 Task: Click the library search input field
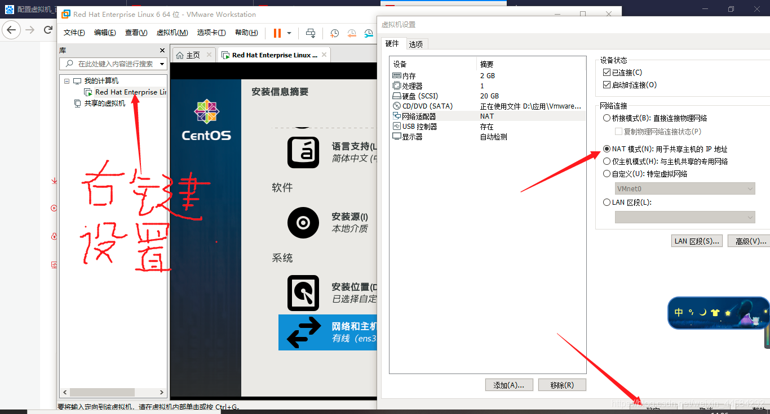(113, 64)
